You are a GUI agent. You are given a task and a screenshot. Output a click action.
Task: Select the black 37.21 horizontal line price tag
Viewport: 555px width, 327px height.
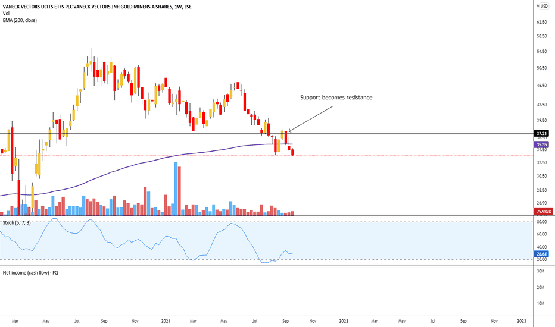tap(541, 133)
